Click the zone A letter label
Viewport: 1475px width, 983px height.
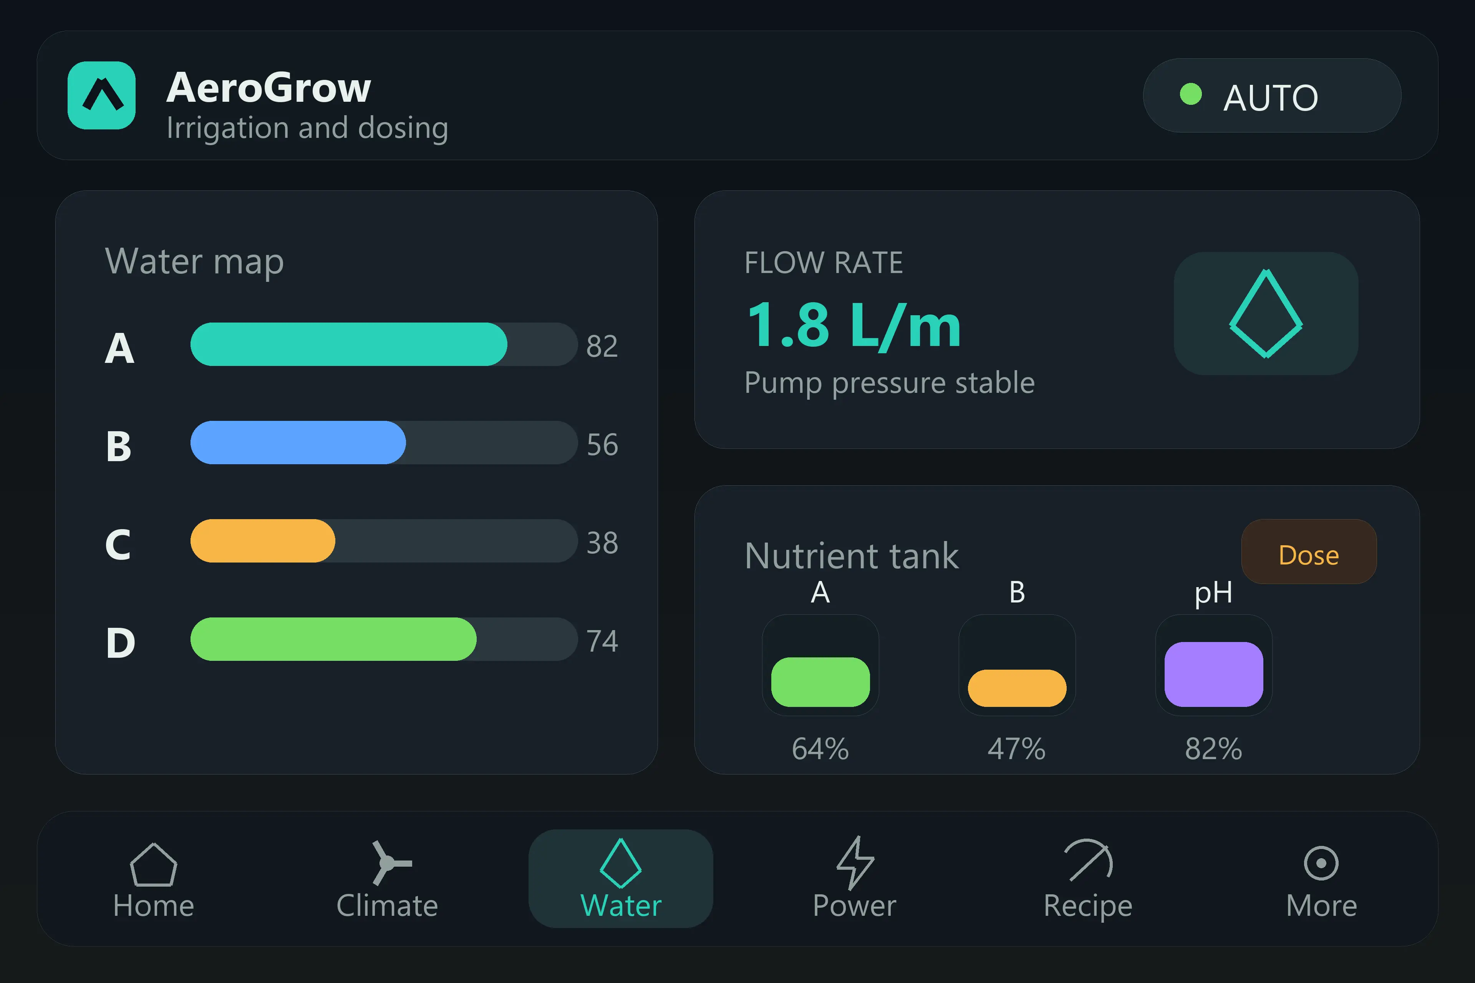(x=119, y=348)
